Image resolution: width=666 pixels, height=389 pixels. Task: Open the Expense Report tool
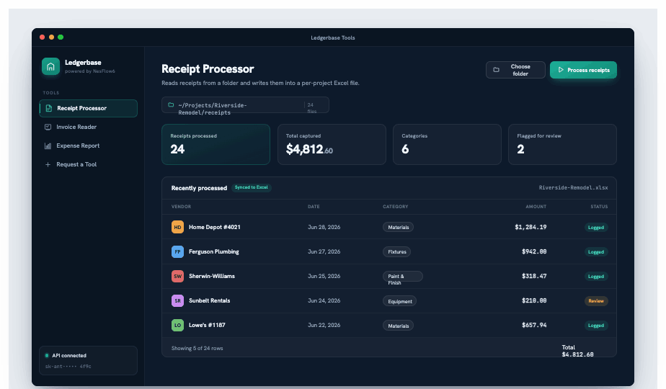pyautogui.click(x=89, y=146)
